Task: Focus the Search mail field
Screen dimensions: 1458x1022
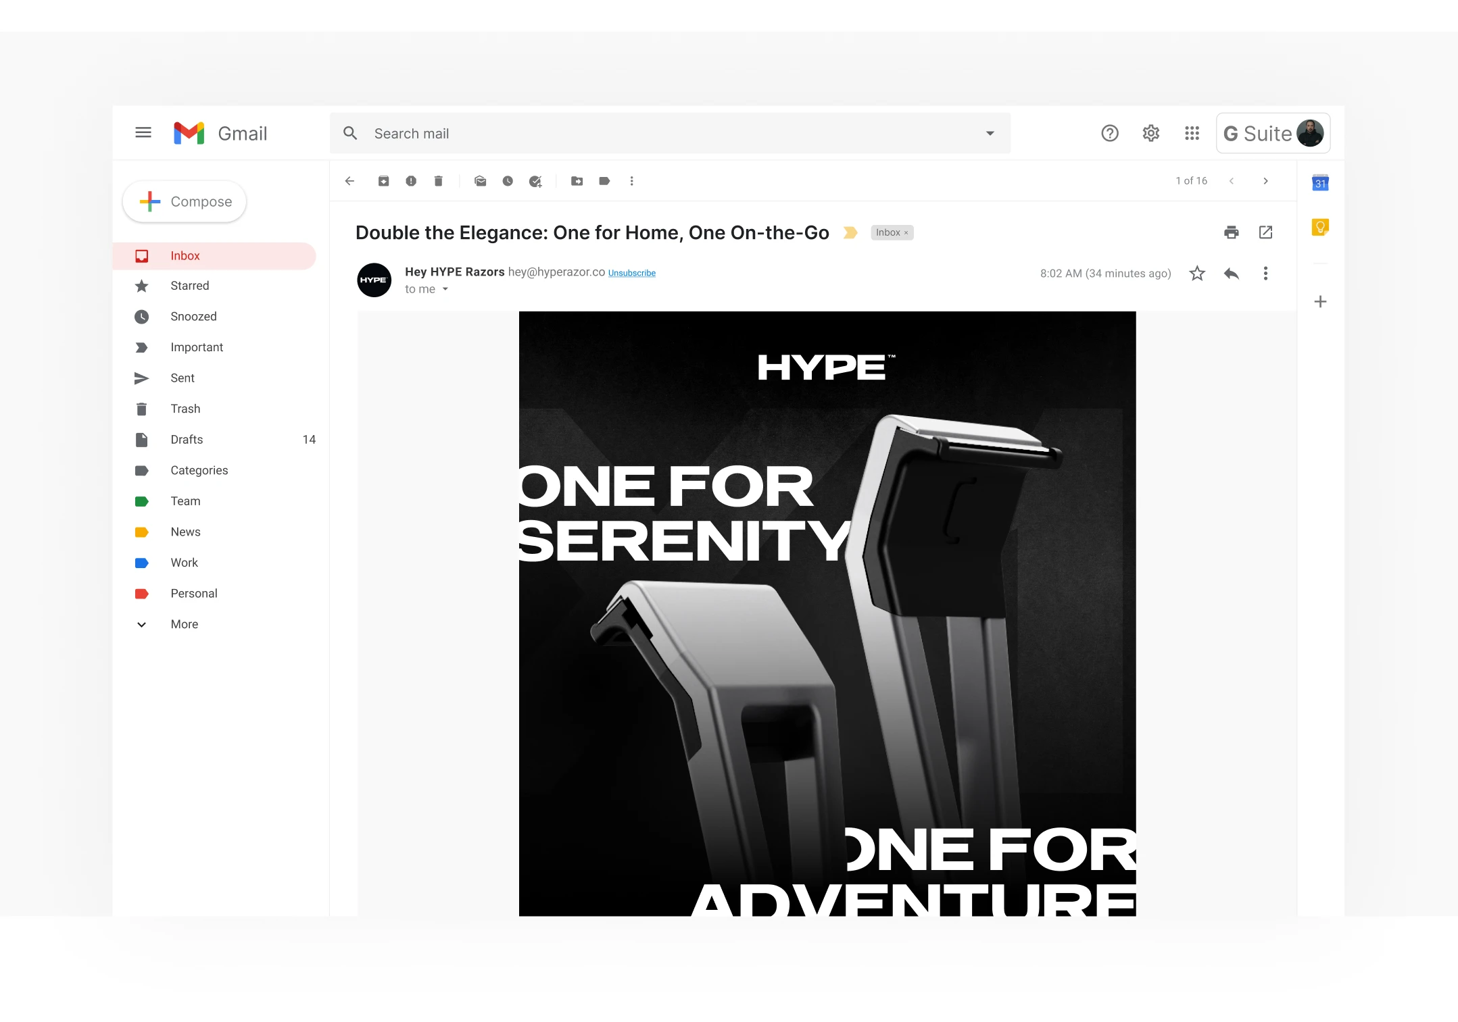Action: (x=669, y=134)
